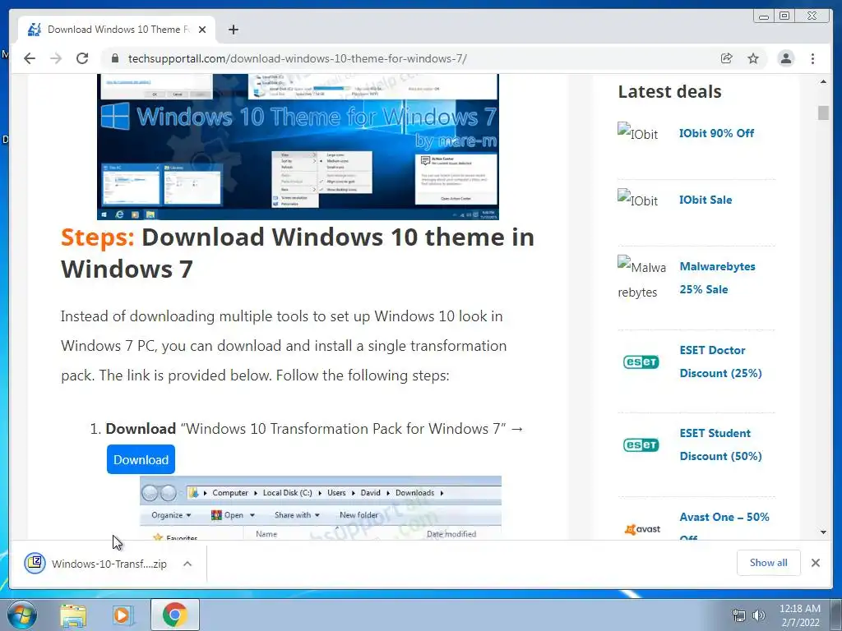Open a new tab with plus button
This screenshot has width=842, height=631.
pyautogui.click(x=233, y=30)
